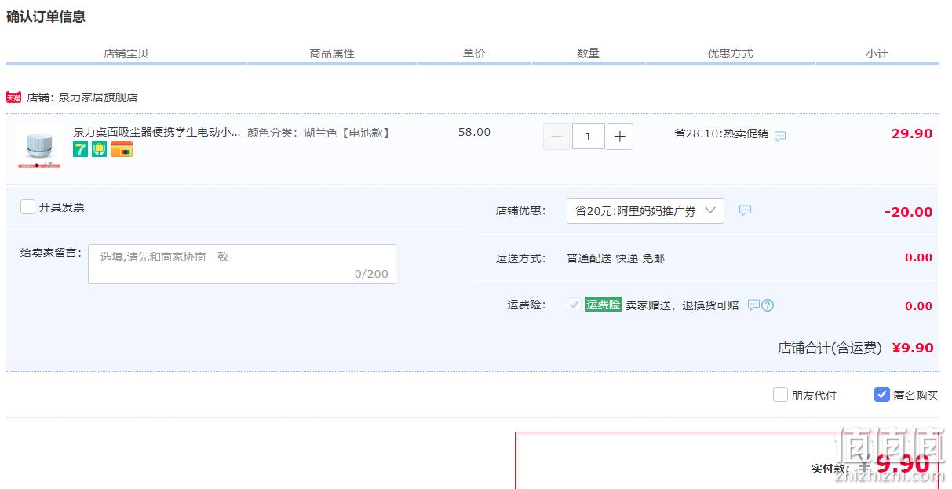952x489 pixels.
Task: Open the product title link 泉力桌面吸尘器
Action: point(157,133)
